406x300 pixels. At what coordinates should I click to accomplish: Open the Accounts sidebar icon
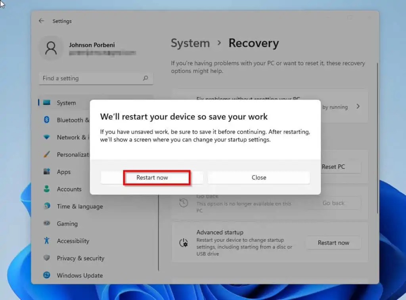47,189
